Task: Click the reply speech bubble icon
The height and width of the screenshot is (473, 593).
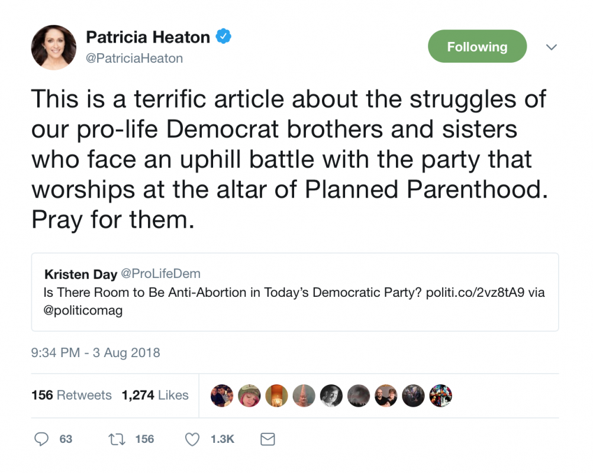Action: 41,439
